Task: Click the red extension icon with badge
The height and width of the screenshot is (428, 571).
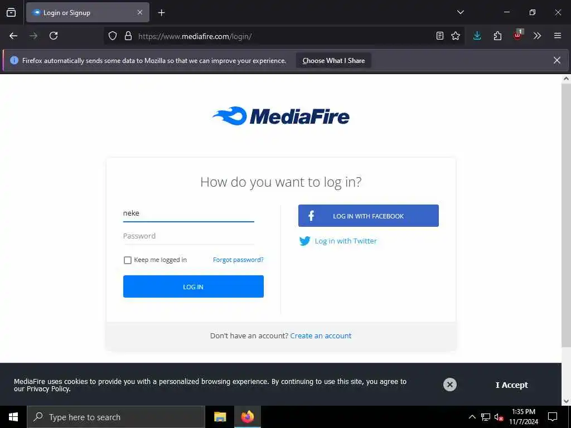Action: [518, 35]
